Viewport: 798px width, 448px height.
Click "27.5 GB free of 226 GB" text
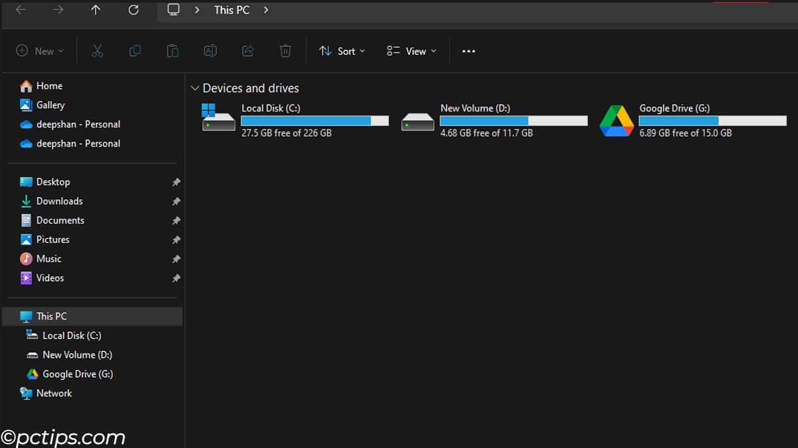287,133
